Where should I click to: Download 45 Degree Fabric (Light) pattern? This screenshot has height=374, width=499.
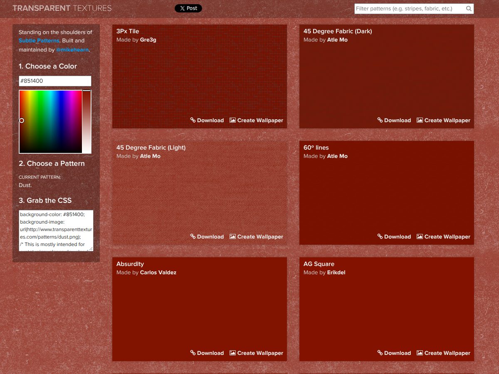[x=207, y=237]
